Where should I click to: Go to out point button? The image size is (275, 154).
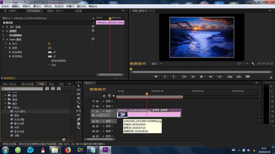(x=219, y=76)
